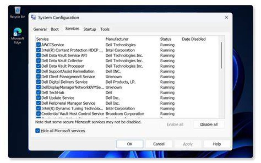Uncheck Dell Update Service checkbox

pos(38,98)
